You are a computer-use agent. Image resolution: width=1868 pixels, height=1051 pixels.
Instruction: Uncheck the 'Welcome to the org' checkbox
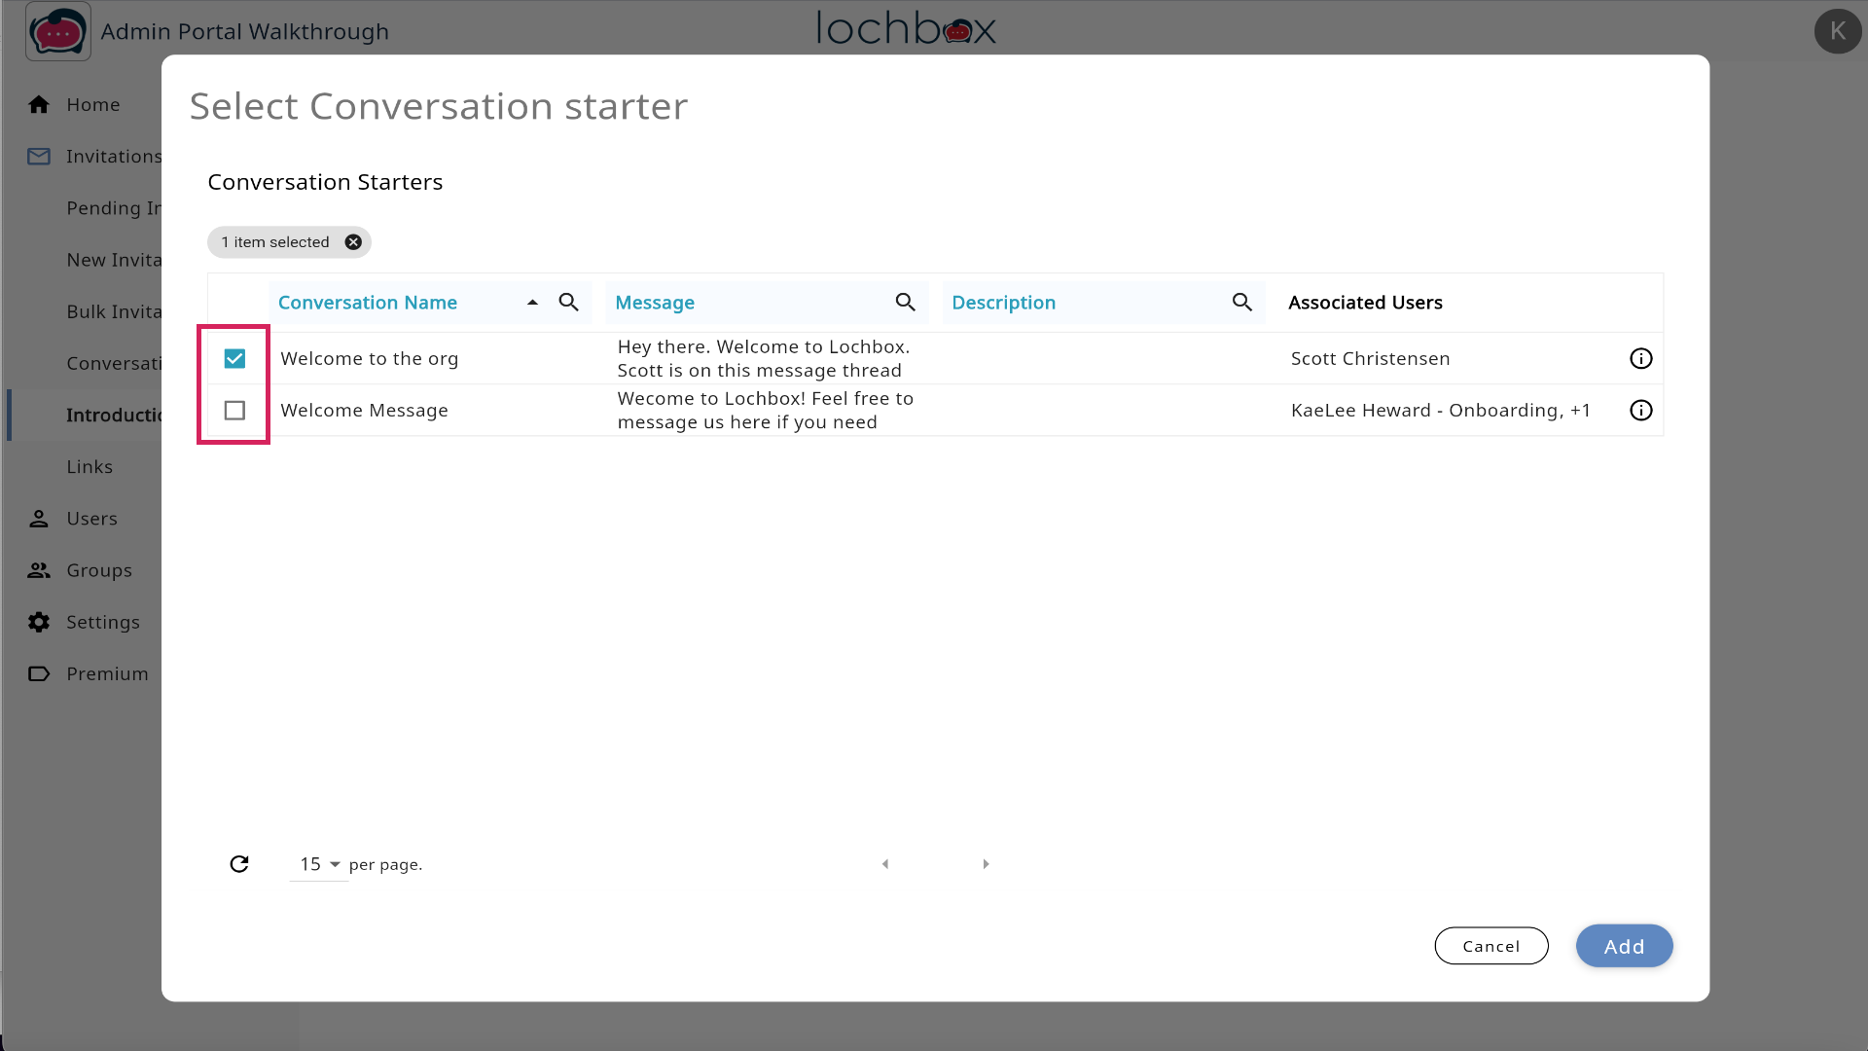(234, 359)
